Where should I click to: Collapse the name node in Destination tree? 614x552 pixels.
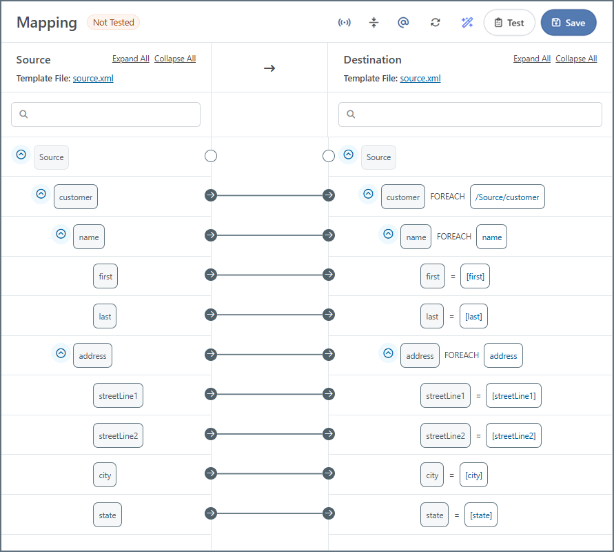(388, 235)
